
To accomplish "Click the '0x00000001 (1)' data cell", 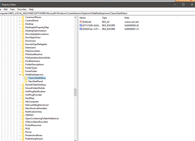I will coord(132,29).
